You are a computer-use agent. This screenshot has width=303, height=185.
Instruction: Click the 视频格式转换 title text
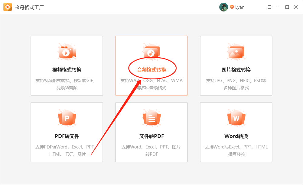tap(67, 70)
